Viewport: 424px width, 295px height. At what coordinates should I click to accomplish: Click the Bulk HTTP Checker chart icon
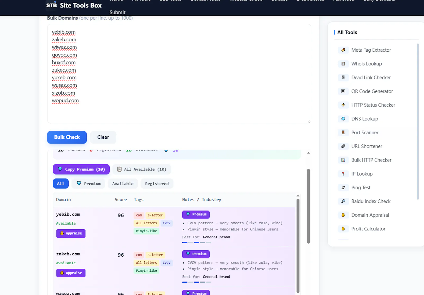click(343, 160)
